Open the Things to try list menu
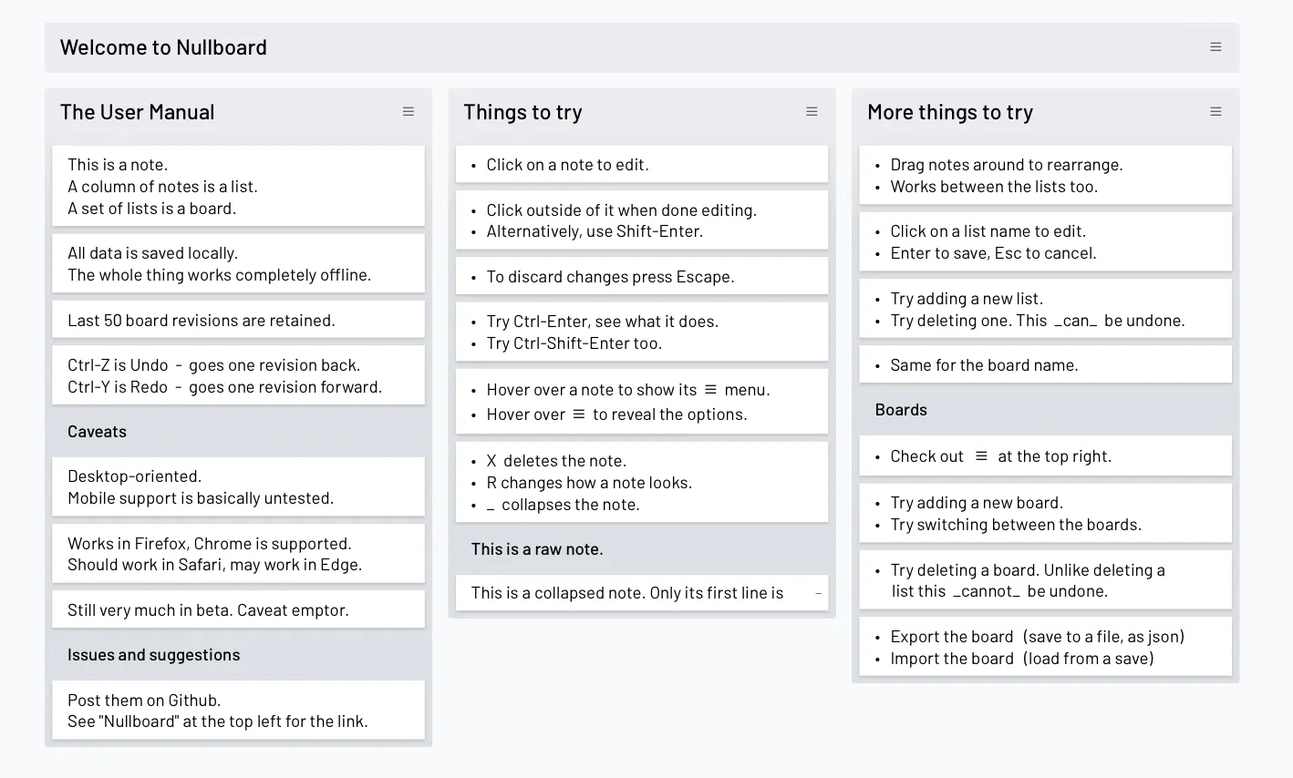Viewport: 1293px width, 778px height. coord(812,111)
